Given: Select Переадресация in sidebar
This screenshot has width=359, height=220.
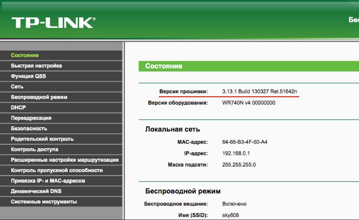Looking at the screenshot, I should (x=61, y=118).
